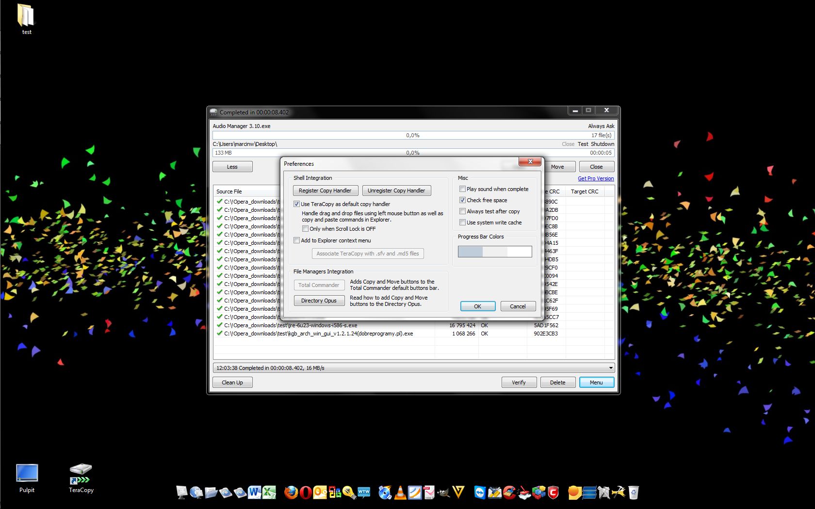This screenshot has width=815, height=509.
Task: Launch CCleaner from the dock
Action: pos(509,493)
